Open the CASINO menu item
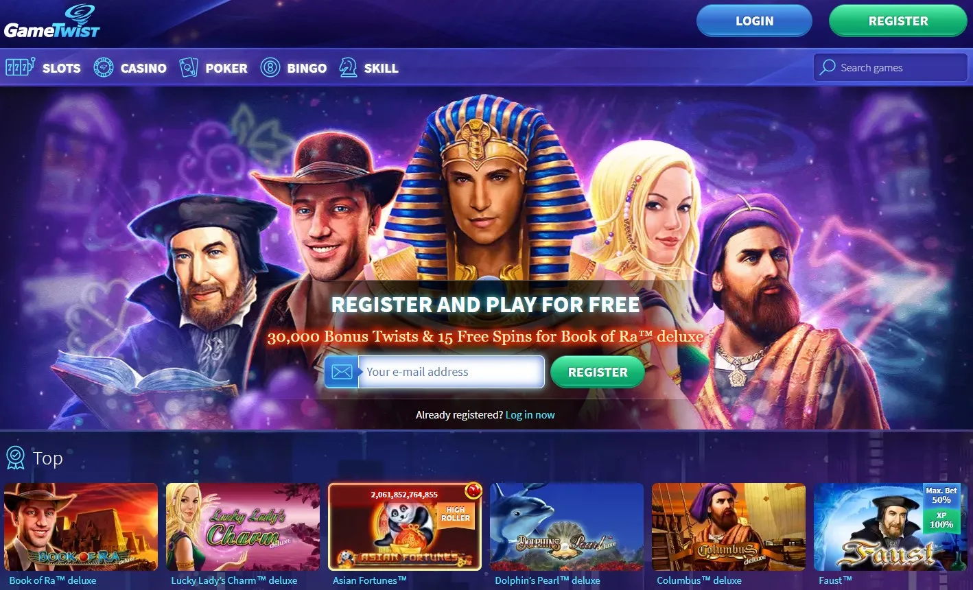973x590 pixels. (143, 68)
